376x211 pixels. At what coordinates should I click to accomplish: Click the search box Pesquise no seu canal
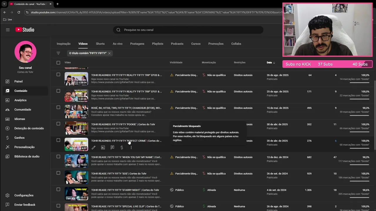coord(188,30)
